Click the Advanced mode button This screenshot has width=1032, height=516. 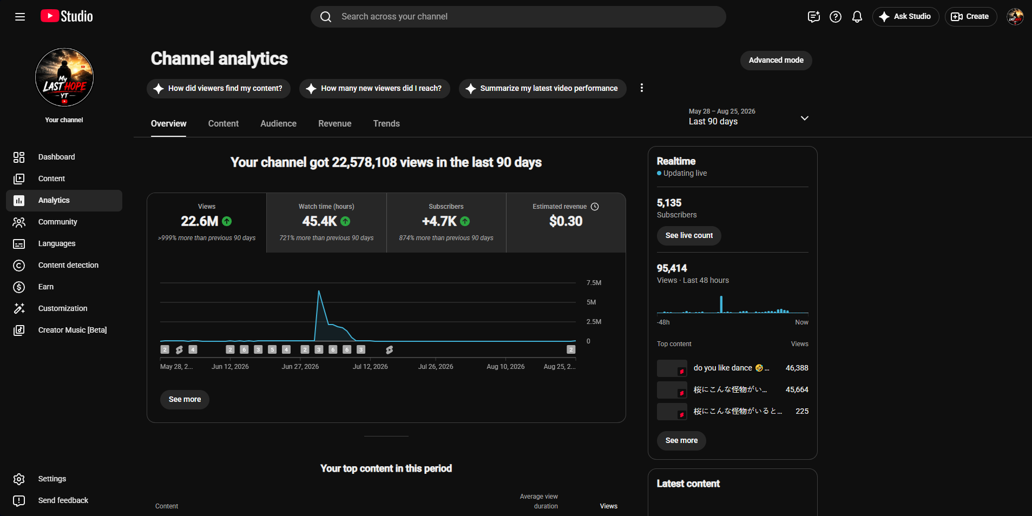(776, 60)
